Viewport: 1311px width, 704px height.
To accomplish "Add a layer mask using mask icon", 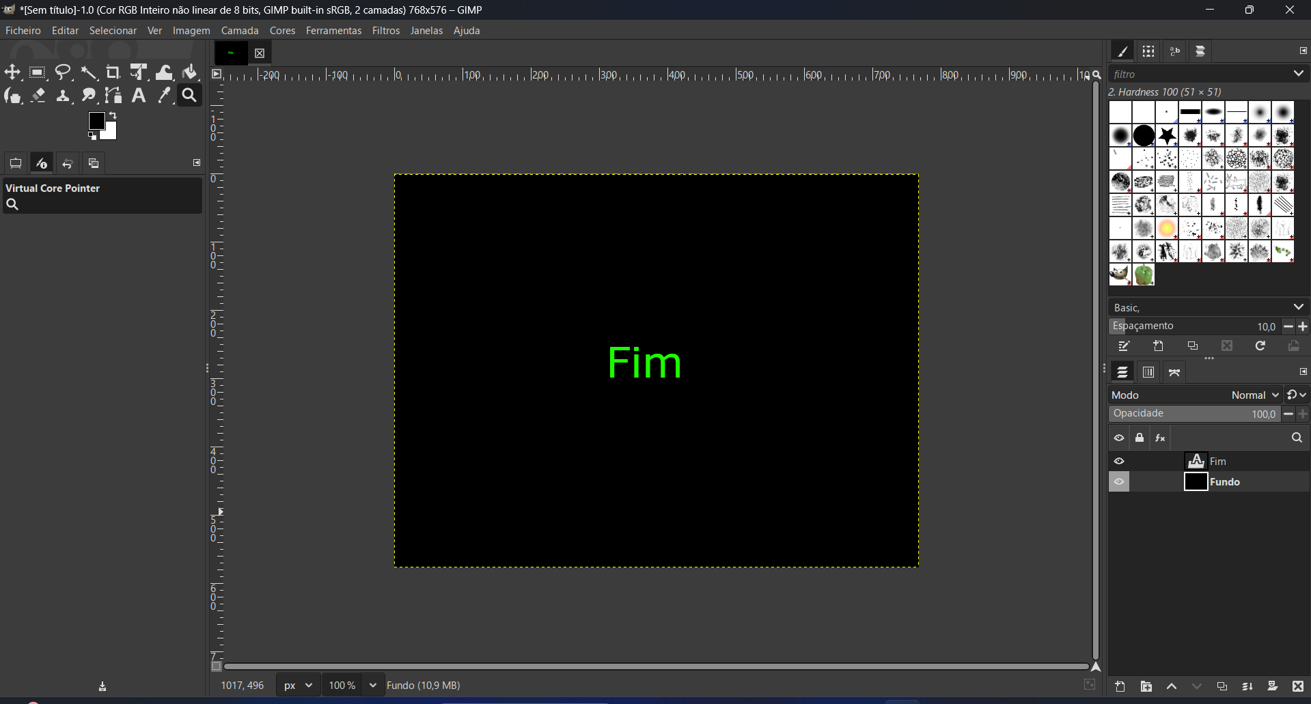I will (x=1272, y=686).
